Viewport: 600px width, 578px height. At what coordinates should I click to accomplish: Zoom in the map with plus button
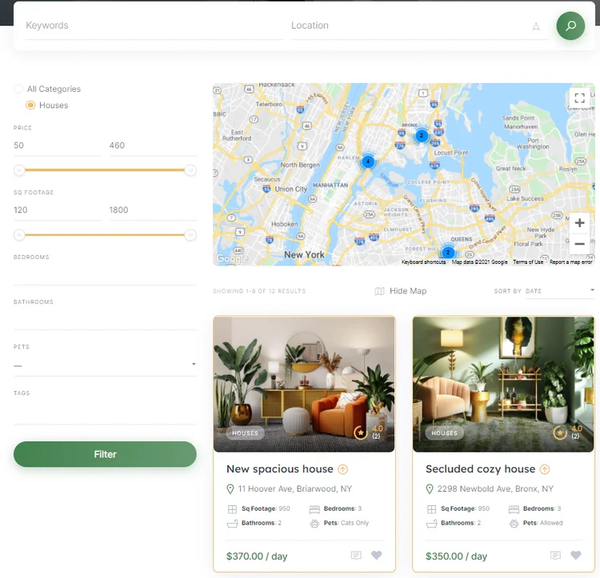579,223
